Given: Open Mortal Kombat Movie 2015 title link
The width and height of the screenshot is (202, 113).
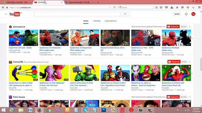Looking at the screenshot, I should (113, 49).
